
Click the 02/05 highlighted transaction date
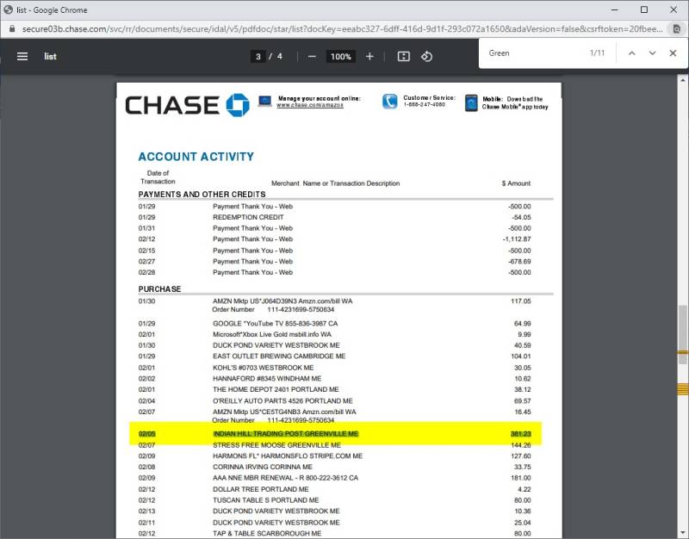(146, 434)
